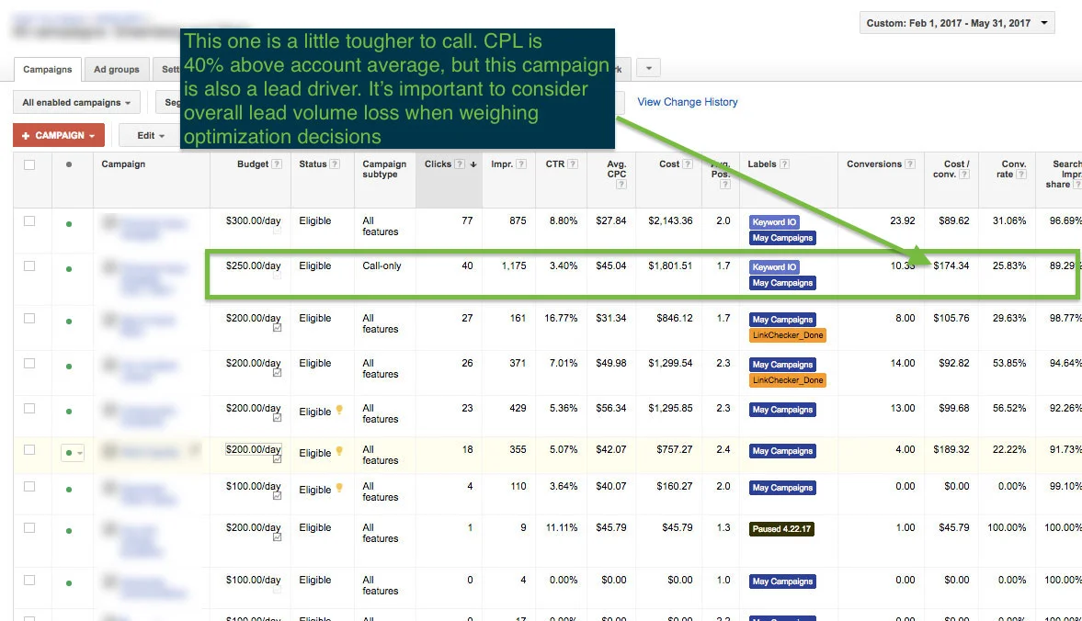
Task: Click the Avg. CPC help icon
Action: pyautogui.click(x=621, y=183)
